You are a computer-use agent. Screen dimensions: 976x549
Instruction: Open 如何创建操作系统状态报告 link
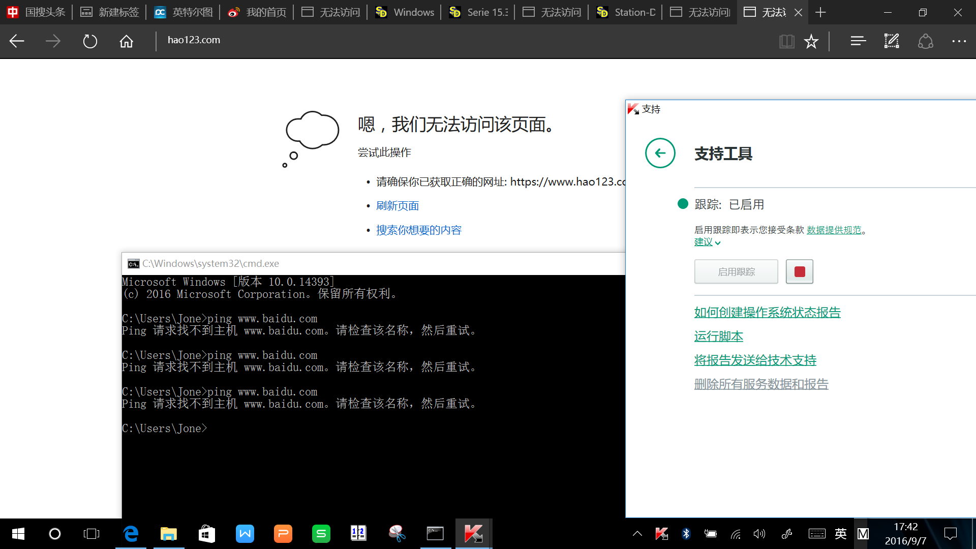click(767, 312)
